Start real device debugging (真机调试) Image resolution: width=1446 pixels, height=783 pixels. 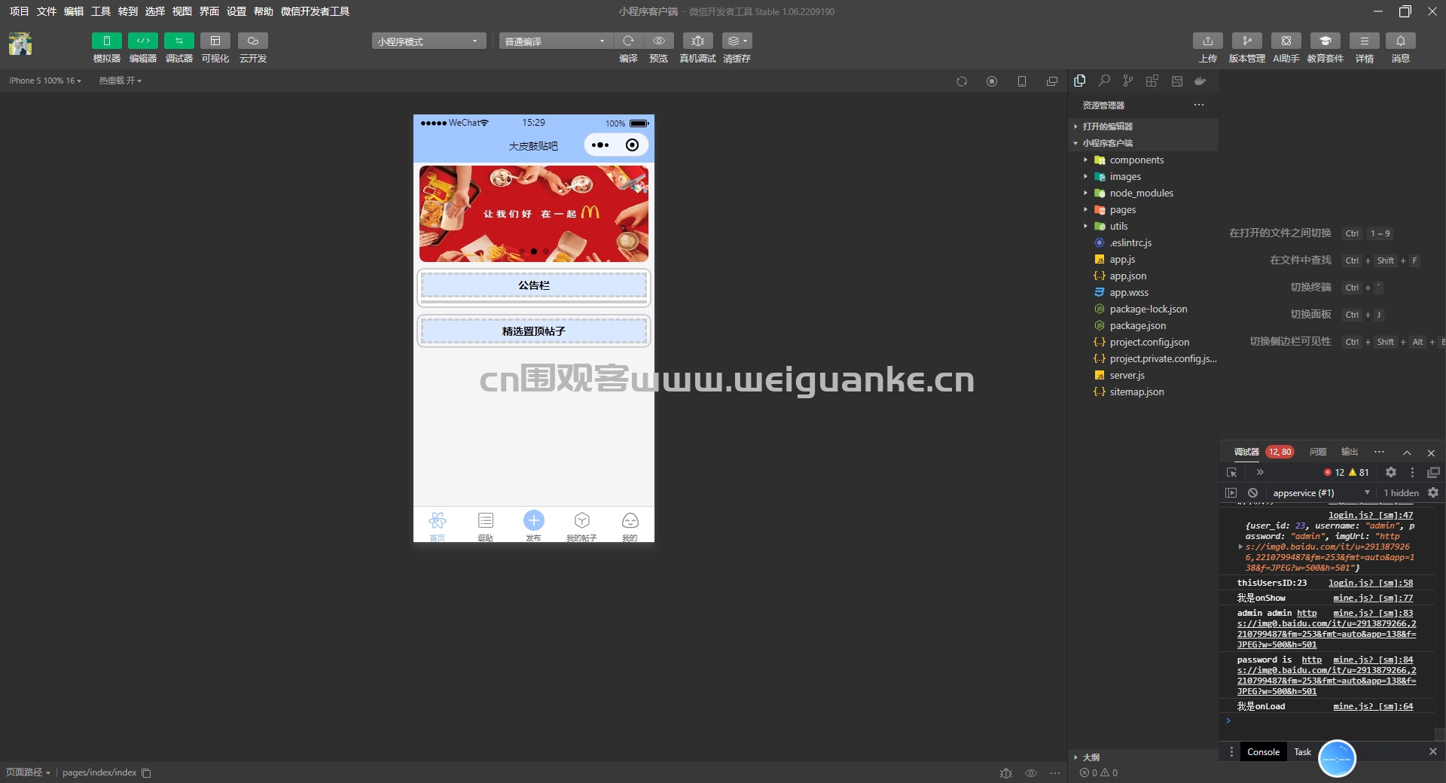coord(697,41)
